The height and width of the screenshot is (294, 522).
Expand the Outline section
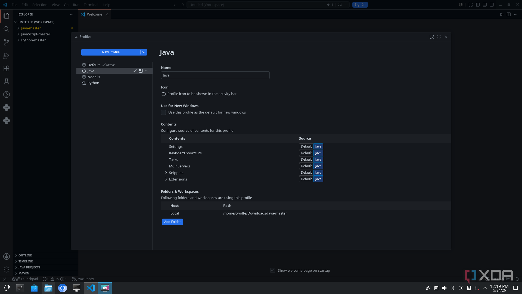click(46, 255)
